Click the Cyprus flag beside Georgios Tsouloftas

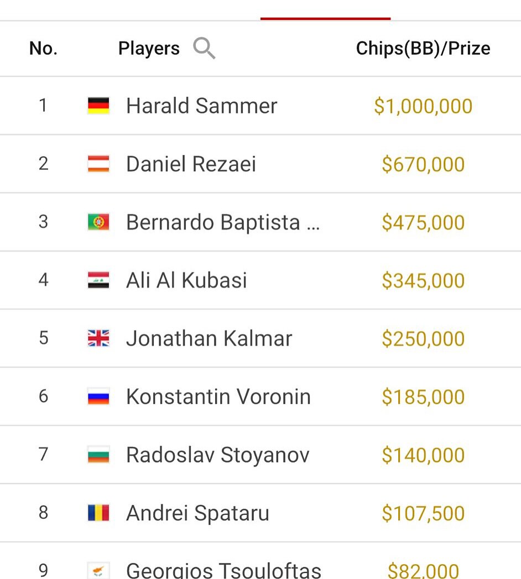(x=98, y=570)
